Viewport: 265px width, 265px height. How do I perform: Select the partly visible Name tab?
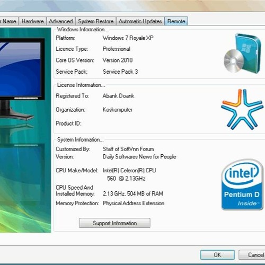tap(9, 21)
